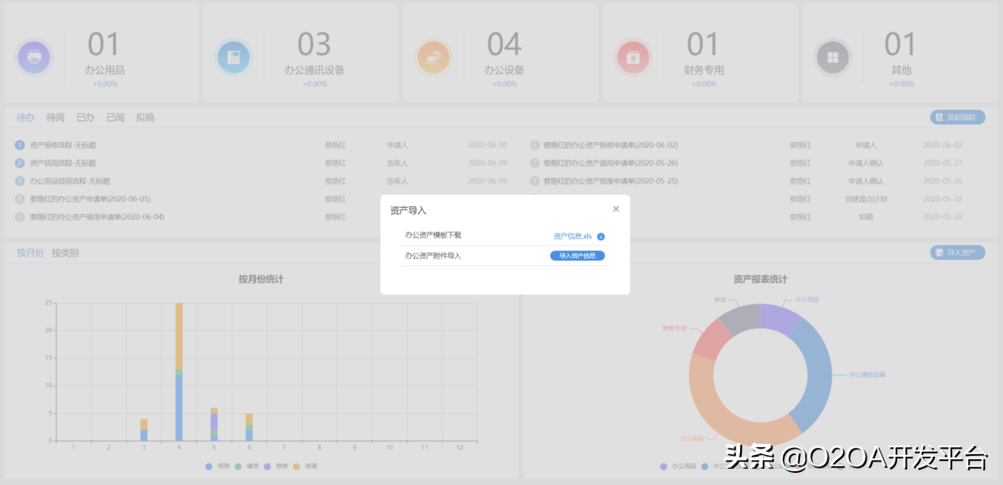Open the 拟稿 tab

click(146, 117)
